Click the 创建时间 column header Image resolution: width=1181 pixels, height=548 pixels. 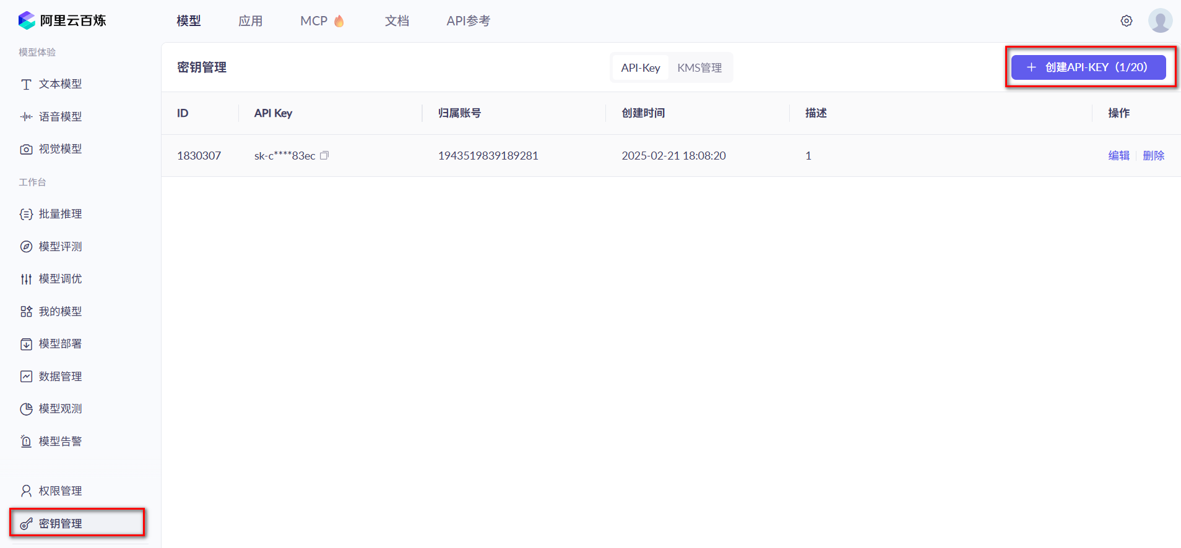coord(643,113)
